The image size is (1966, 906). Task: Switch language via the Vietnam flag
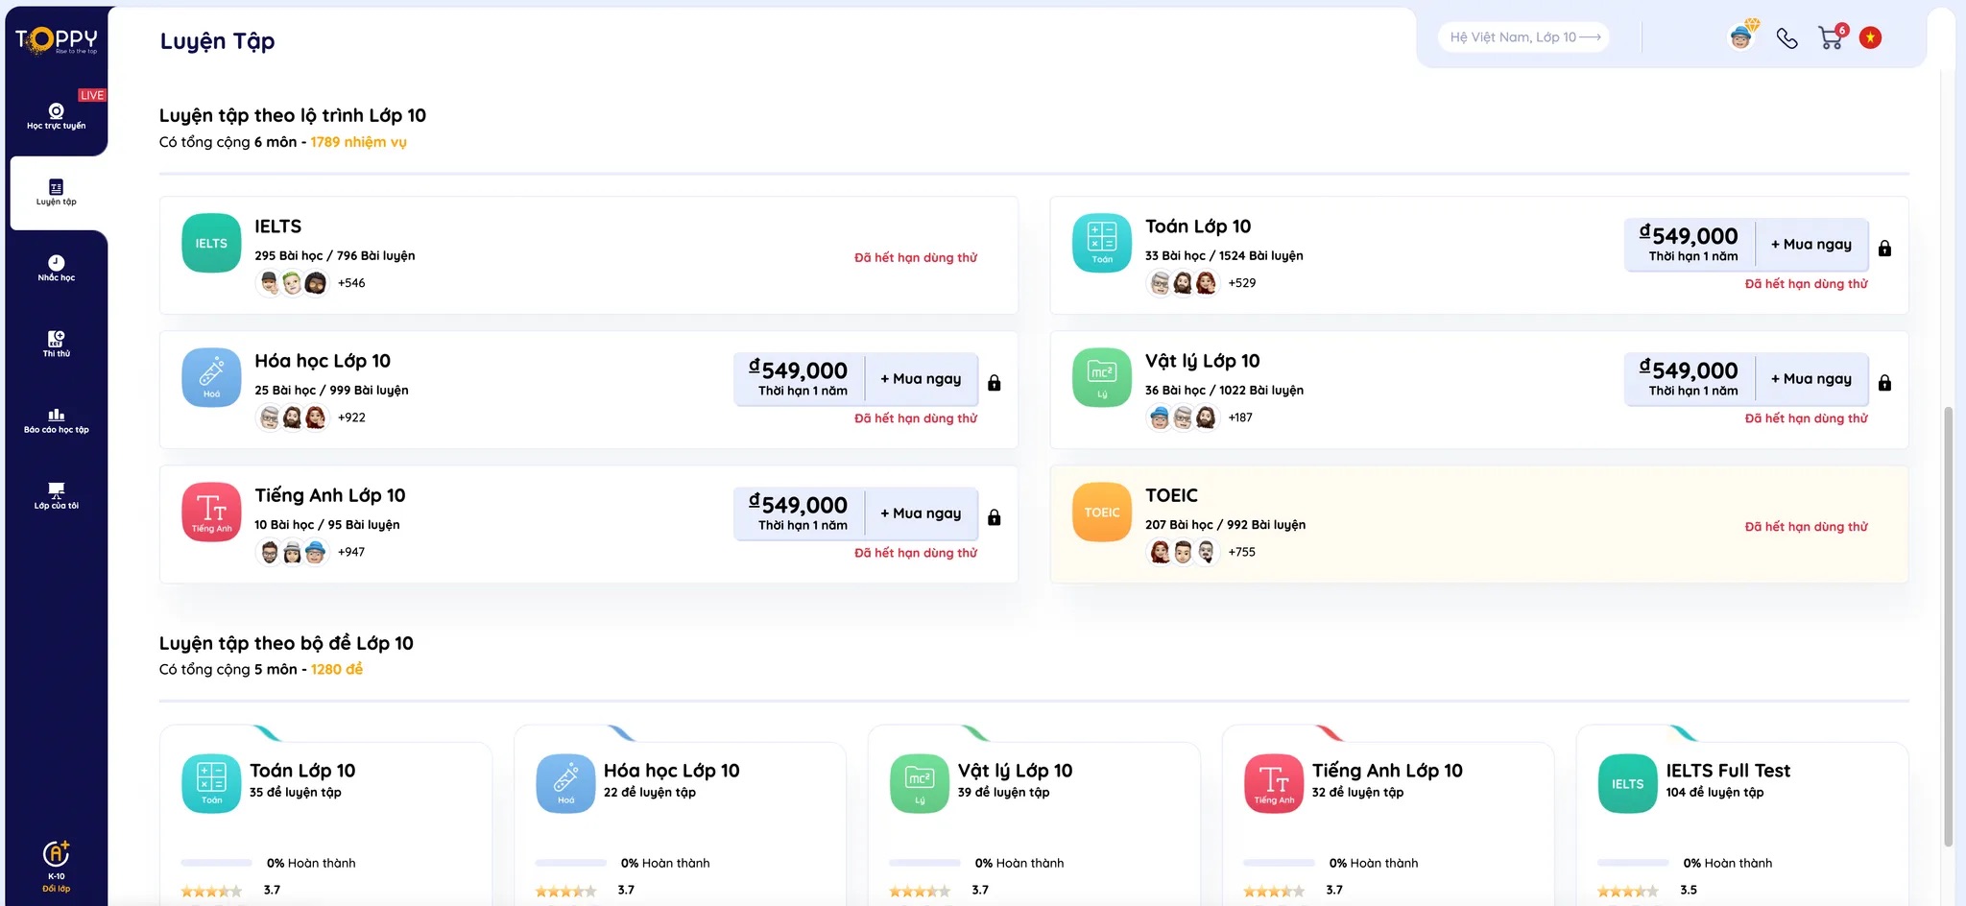(x=1872, y=36)
